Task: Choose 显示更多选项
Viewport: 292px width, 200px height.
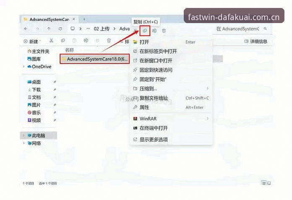Action: (x=171, y=139)
